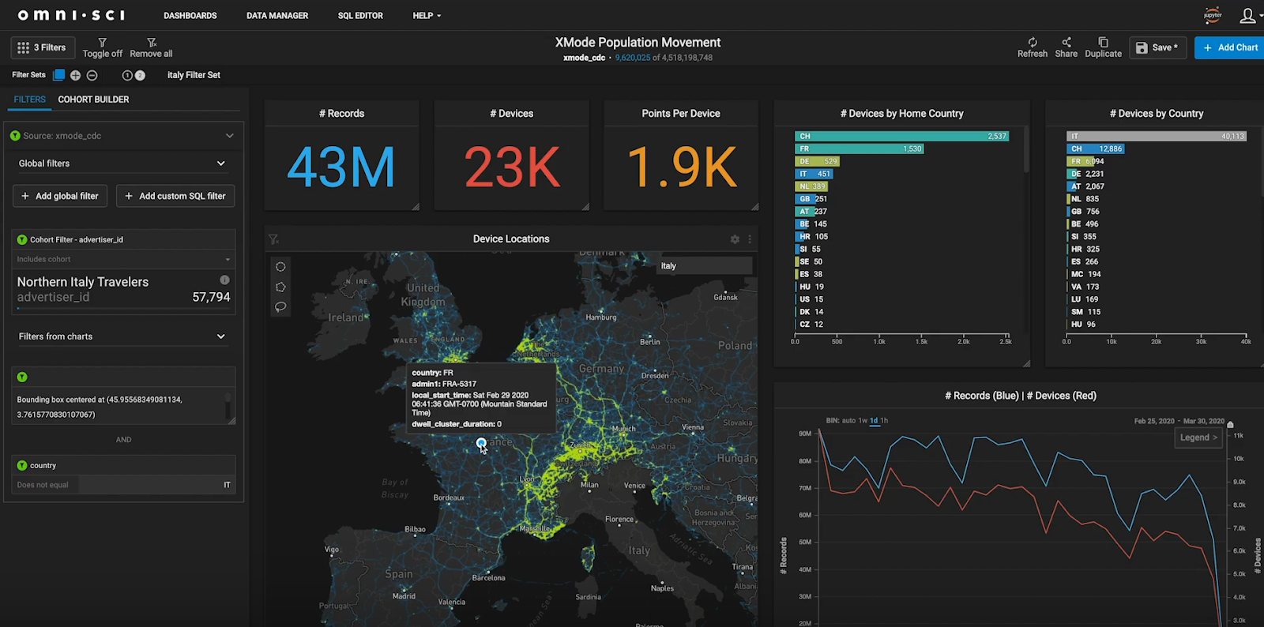Click the Toggle off filters icon

point(102,42)
